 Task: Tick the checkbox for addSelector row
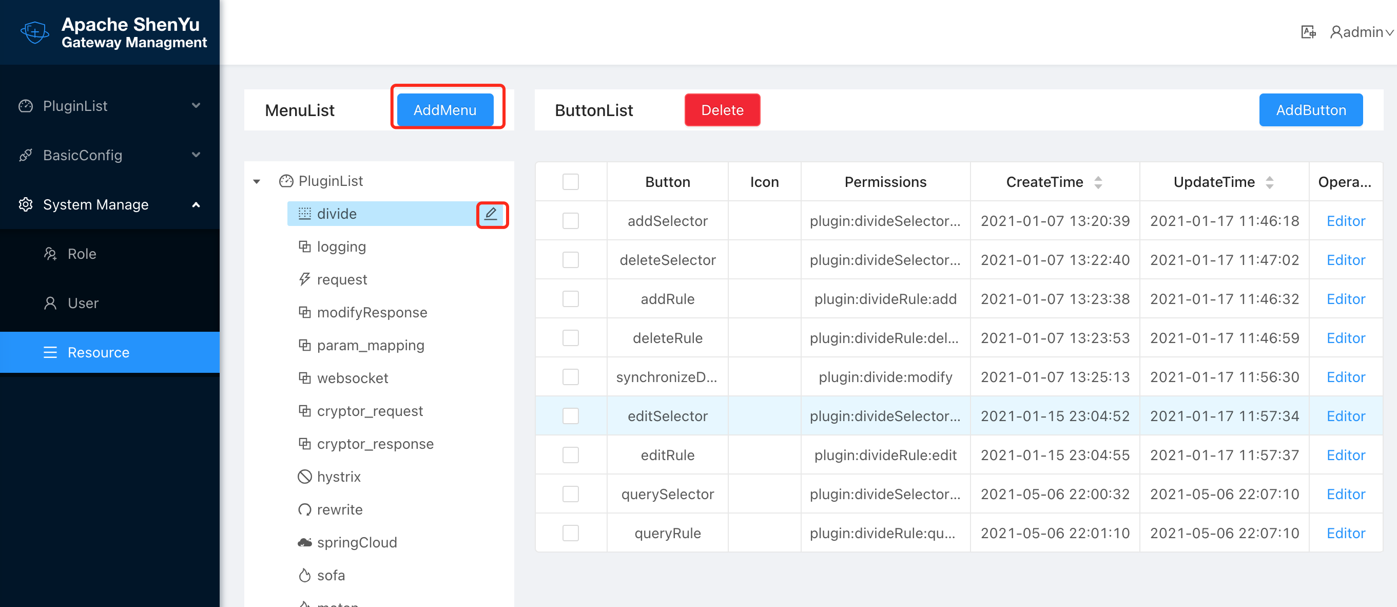click(570, 221)
